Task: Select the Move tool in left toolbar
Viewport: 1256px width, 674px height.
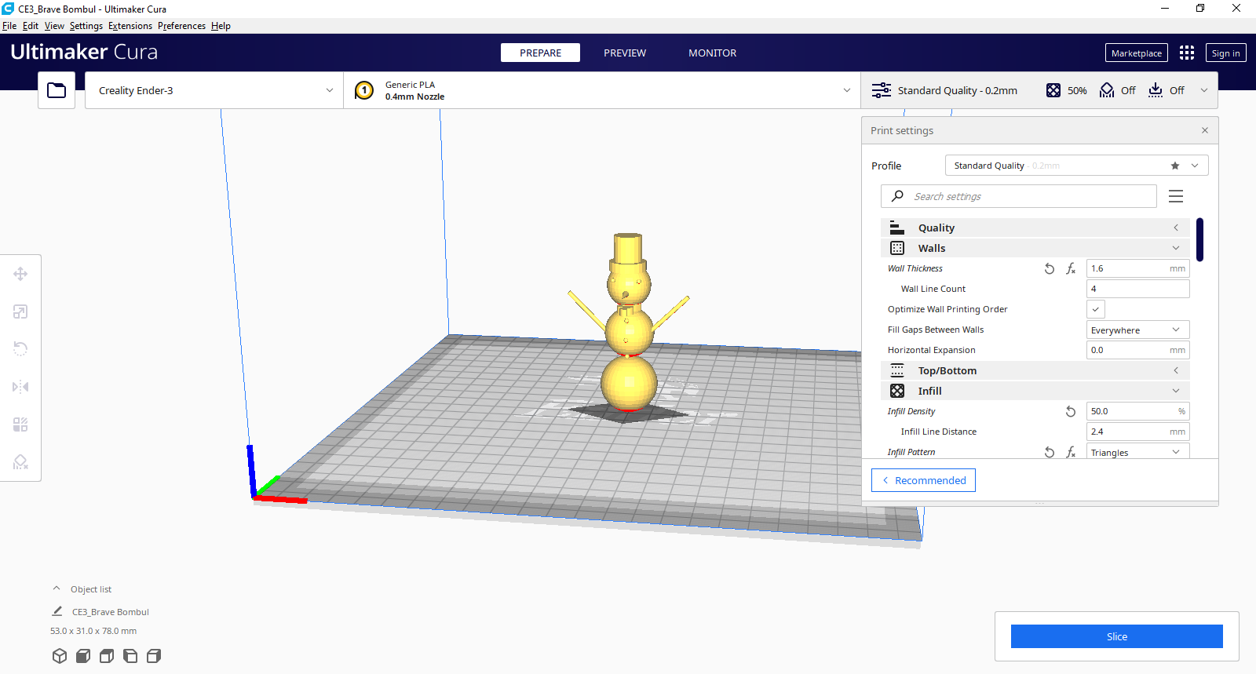Action: [x=20, y=274]
